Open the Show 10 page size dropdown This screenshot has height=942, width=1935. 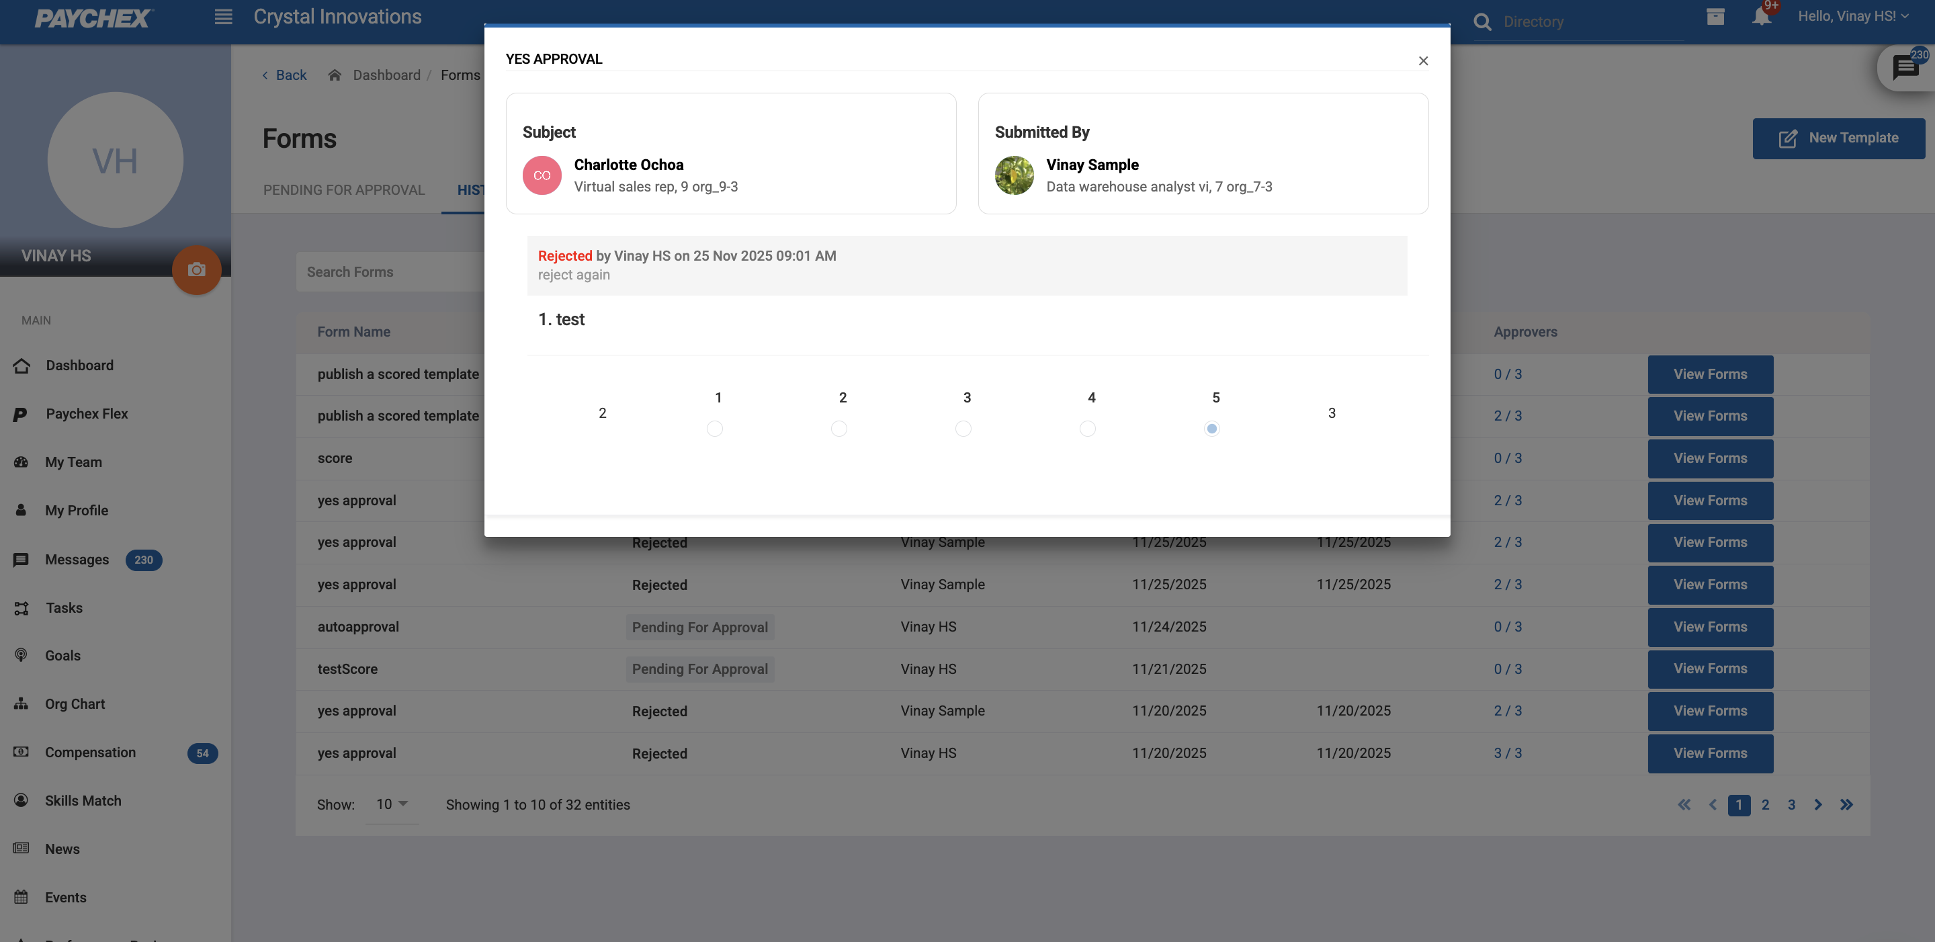coord(391,804)
